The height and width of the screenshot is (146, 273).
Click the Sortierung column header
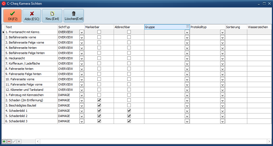(x=236, y=27)
